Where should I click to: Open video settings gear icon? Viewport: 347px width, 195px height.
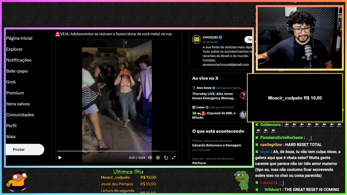tap(158, 158)
